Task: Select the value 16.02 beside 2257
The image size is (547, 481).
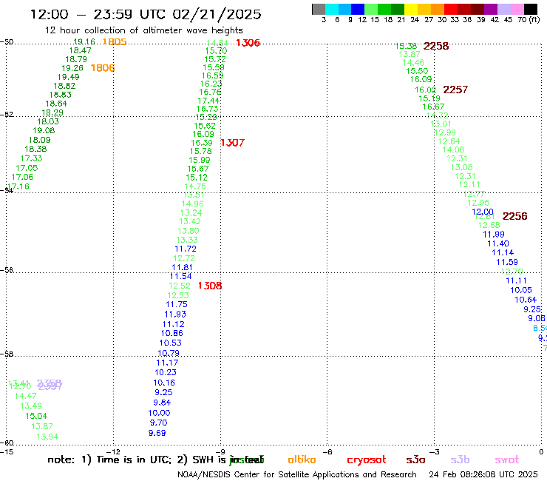Action: click(426, 90)
